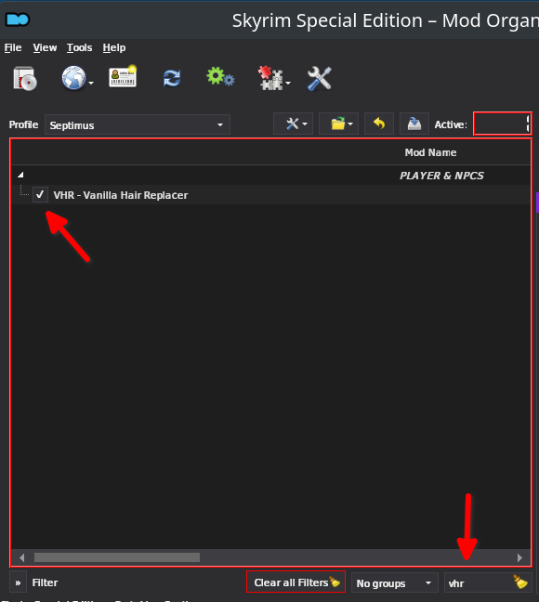Click Clear all Filters button

(296, 582)
